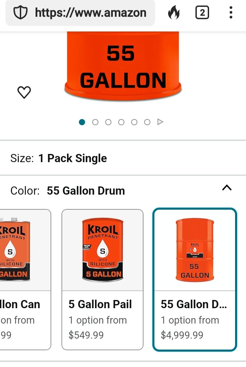246x367 pixels.
Task: Open the browser three-dot menu
Action: click(x=231, y=13)
